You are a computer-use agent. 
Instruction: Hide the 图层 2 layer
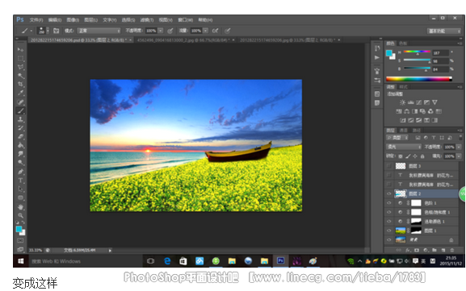click(x=389, y=193)
